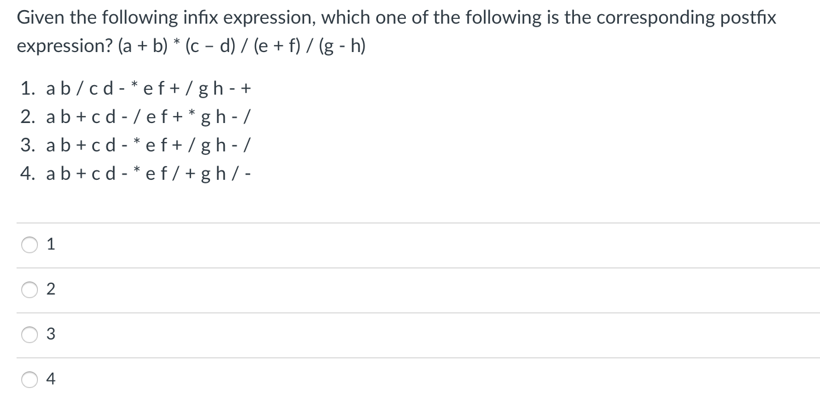Select the radio button for answer 4
820x401 pixels.
point(30,379)
